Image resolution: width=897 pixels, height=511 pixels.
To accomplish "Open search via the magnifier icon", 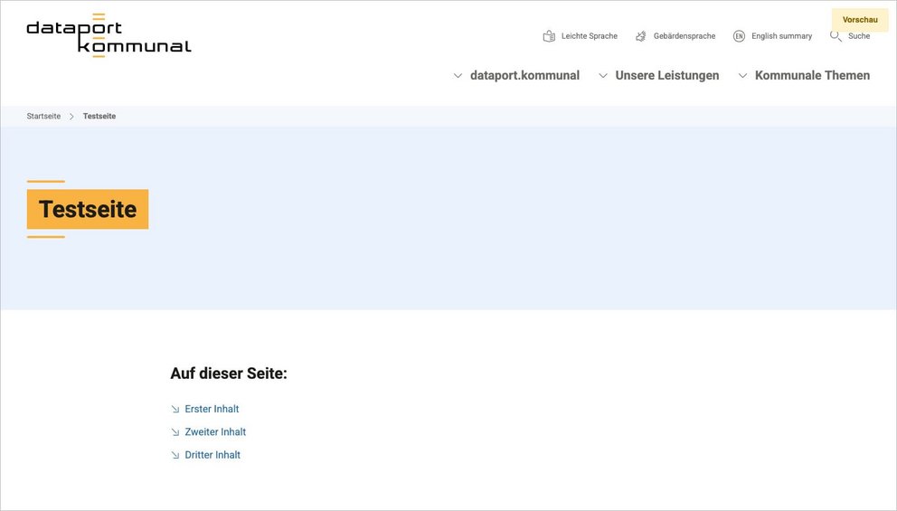I will (836, 36).
